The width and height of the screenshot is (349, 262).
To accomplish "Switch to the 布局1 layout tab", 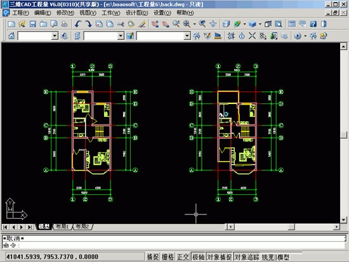I will tap(62, 226).
